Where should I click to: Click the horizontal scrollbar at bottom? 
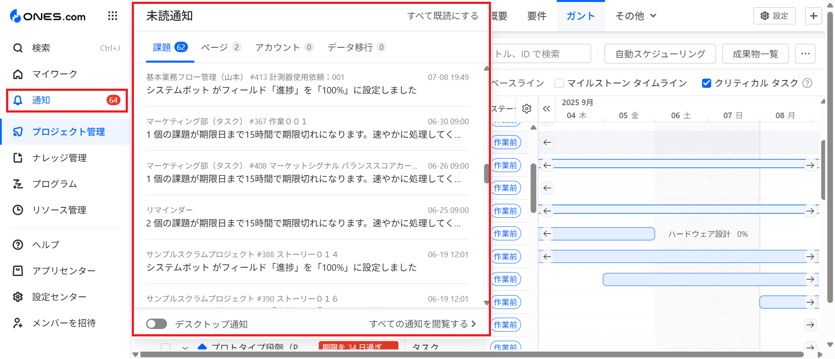(x=471, y=355)
